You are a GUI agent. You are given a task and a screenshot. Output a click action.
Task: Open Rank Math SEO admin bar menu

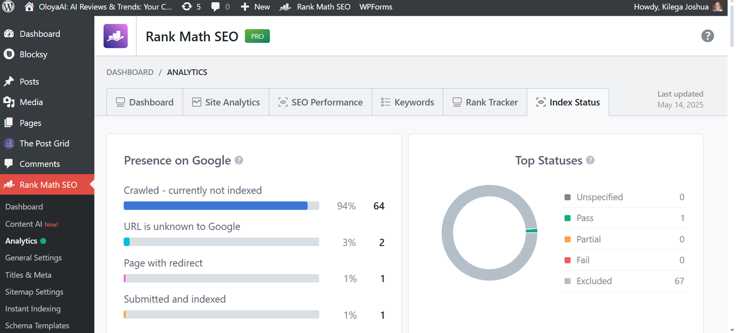315,7
